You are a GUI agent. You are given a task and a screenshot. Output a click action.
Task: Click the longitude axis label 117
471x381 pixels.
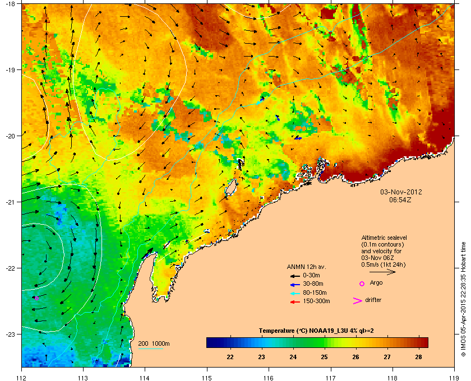(x=331, y=378)
